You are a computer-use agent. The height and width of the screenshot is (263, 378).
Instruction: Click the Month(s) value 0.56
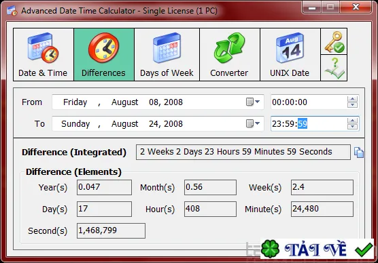pyautogui.click(x=210, y=187)
